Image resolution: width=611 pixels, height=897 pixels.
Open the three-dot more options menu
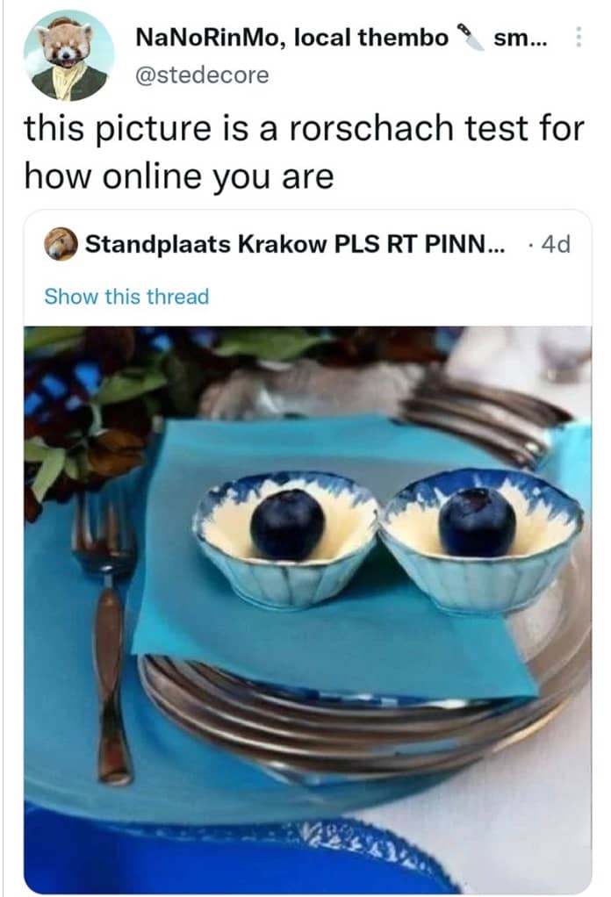[579, 38]
